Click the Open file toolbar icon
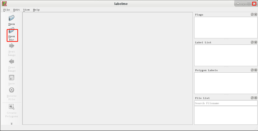Viewport: 258px width, 131px height. coord(12,18)
